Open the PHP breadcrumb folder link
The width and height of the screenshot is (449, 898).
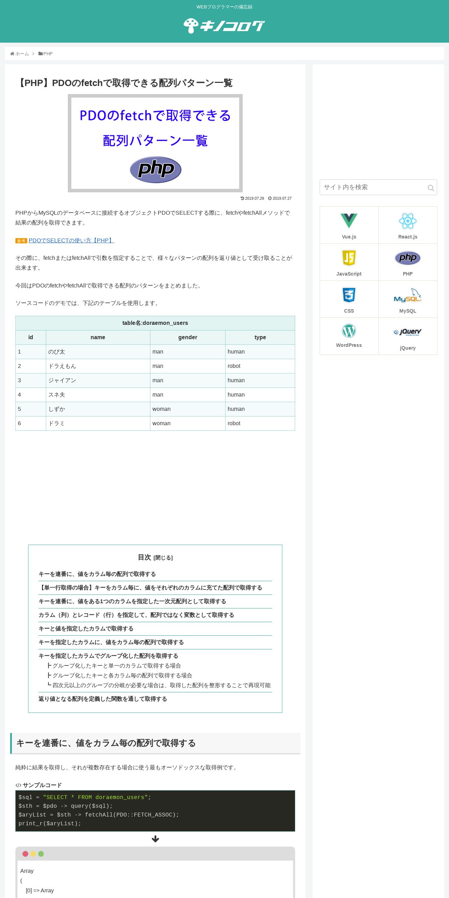click(45, 54)
